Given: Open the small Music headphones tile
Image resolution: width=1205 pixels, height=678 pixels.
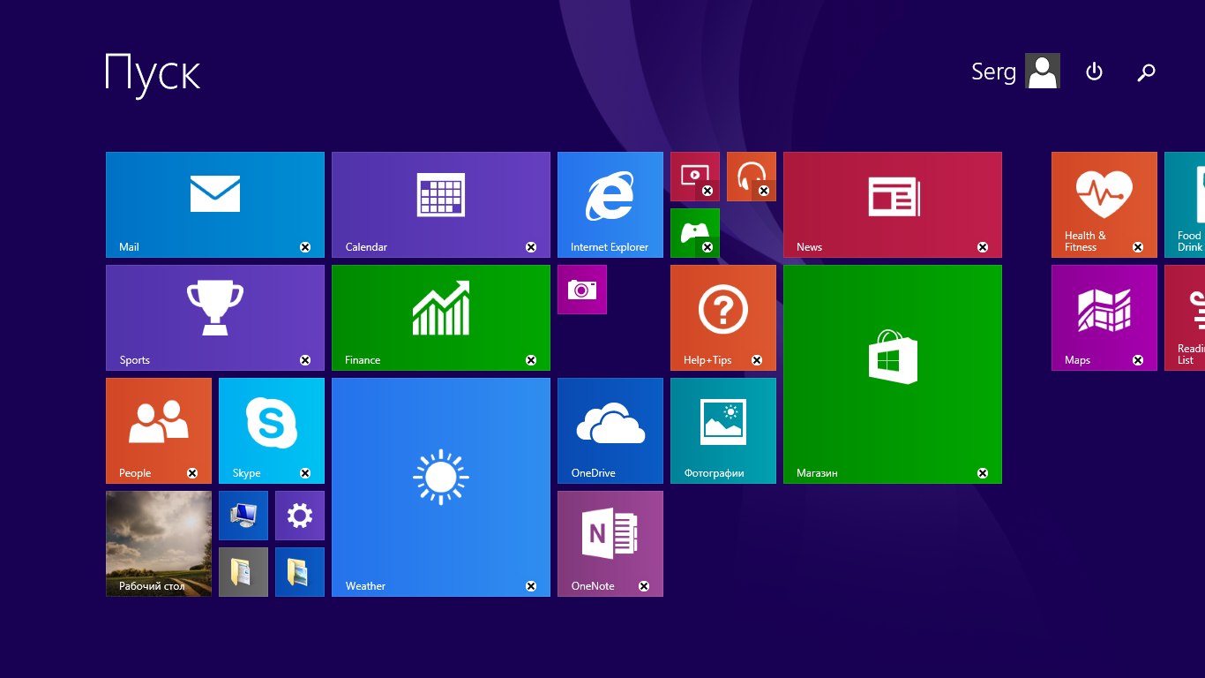Looking at the screenshot, I should click(752, 177).
